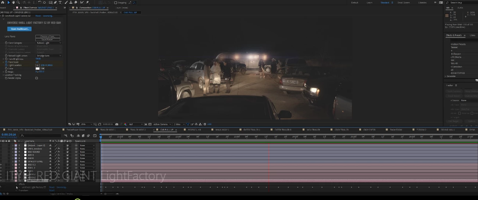Click the white Color swatch
Image resolution: width=478 pixels, height=200 pixels.
pyautogui.click(x=38, y=68)
